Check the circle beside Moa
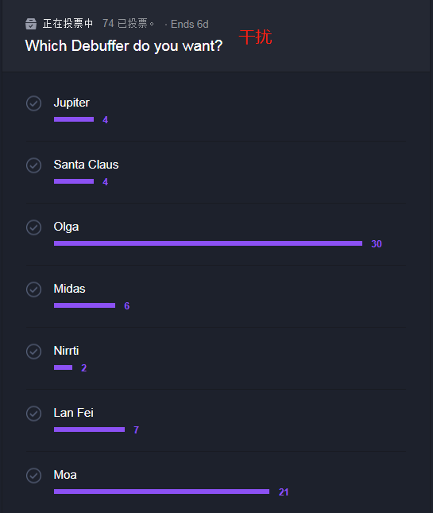The image size is (433, 513). pyautogui.click(x=33, y=476)
